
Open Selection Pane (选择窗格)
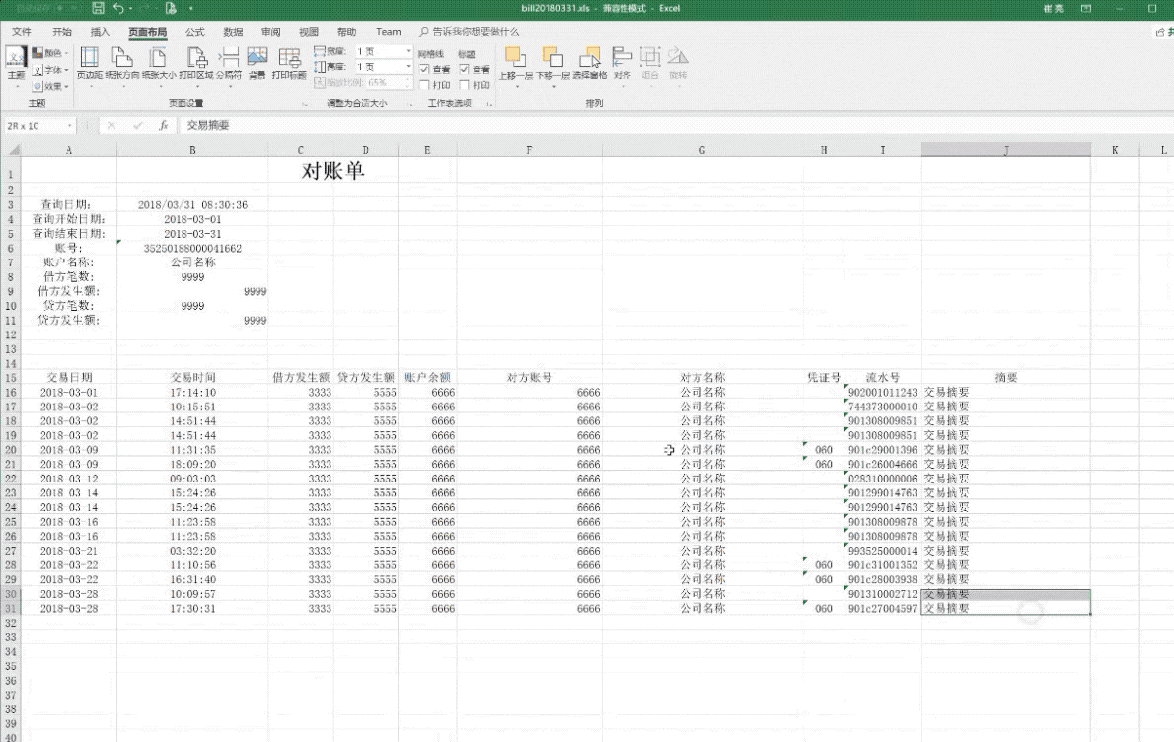click(x=590, y=63)
